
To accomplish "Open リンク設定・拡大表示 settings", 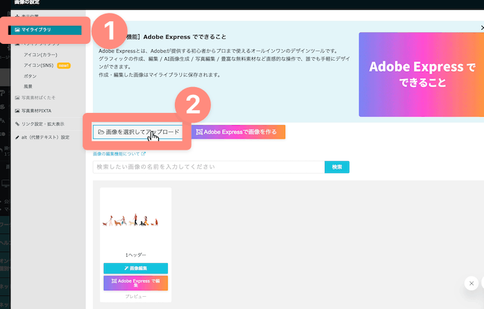I will [43, 124].
